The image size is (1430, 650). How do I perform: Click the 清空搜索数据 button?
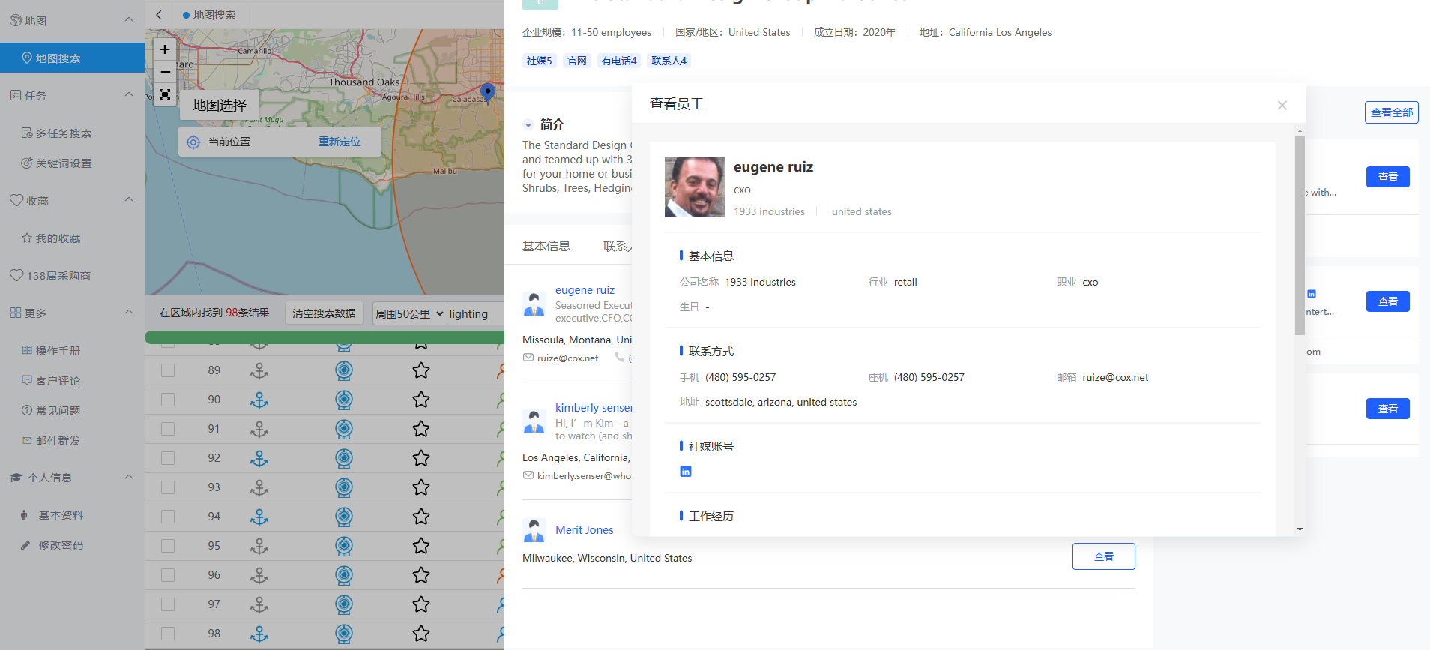point(324,313)
